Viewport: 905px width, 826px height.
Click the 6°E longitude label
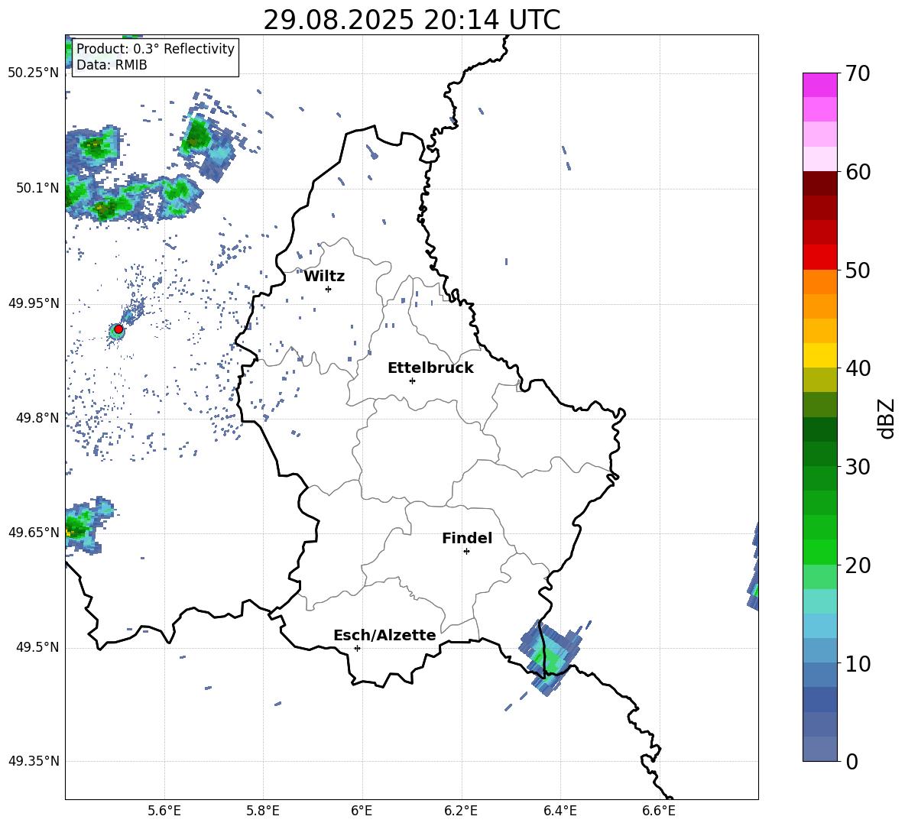coord(362,811)
